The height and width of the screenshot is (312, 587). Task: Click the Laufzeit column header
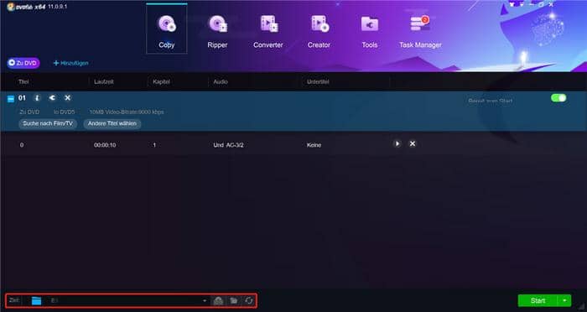(x=104, y=81)
